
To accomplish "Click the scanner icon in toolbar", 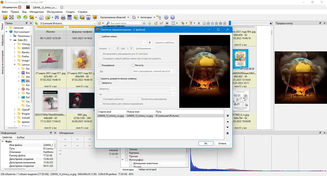I will tap(69, 17).
